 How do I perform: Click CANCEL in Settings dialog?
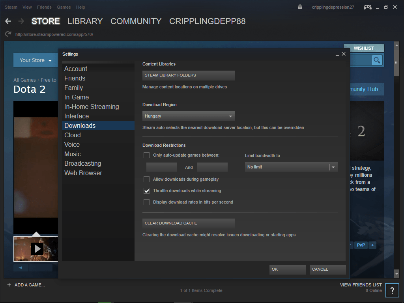tap(328, 269)
